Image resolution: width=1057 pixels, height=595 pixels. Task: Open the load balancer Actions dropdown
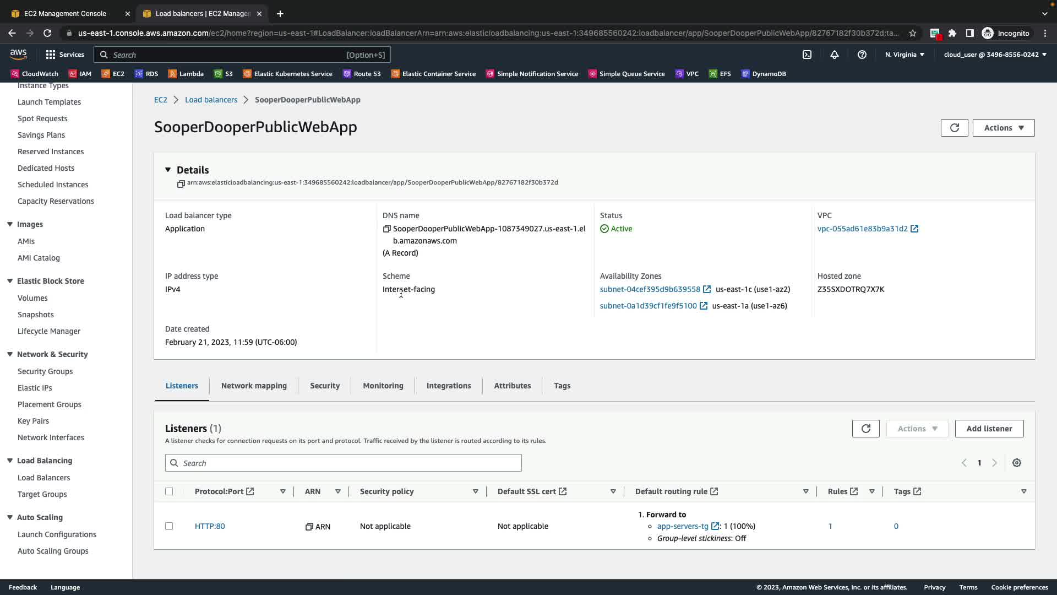1003,128
